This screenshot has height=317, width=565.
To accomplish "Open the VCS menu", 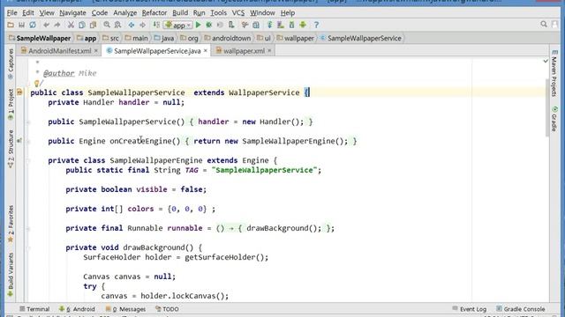I will pyautogui.click(x=237, y=12).
